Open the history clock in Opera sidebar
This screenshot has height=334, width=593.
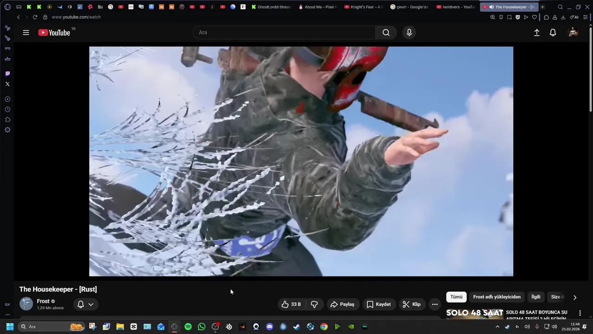(x=7, y=109)
